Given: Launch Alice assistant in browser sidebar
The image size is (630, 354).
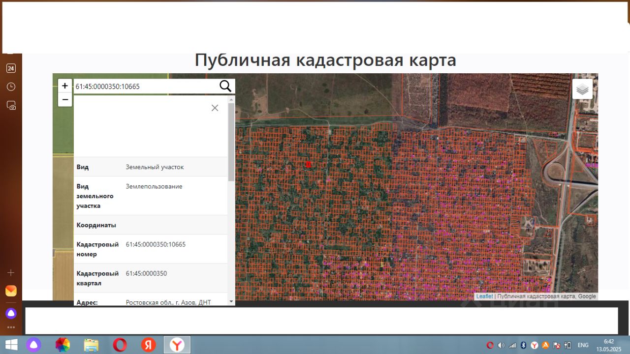Looking at the screenshot, I should (x=11, y=313).
